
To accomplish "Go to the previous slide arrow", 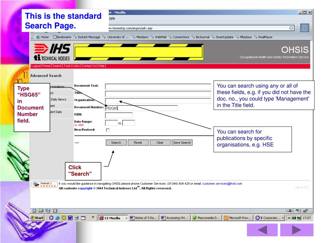I will [x=262, y=230].
